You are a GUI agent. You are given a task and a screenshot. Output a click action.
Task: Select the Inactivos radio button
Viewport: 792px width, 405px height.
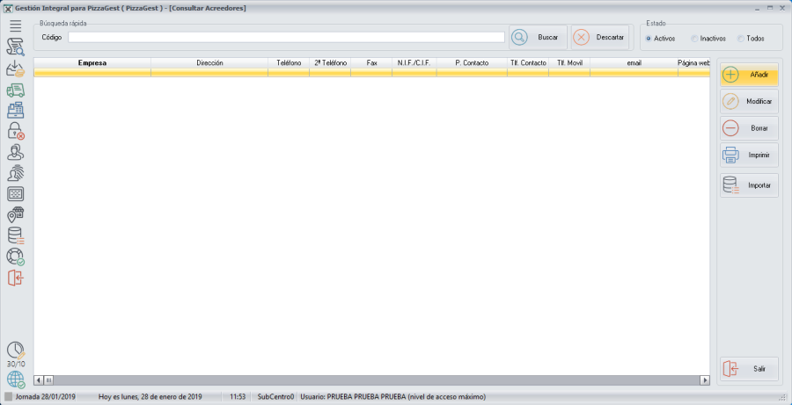pos(694,39)
